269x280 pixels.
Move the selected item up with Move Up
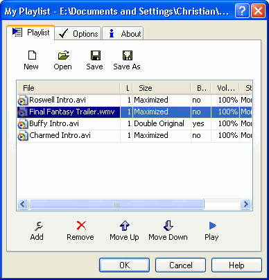125,226
